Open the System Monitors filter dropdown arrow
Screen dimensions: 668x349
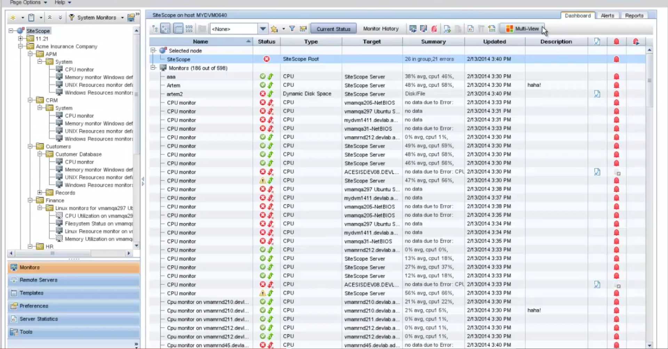click(x=122, y=18)
